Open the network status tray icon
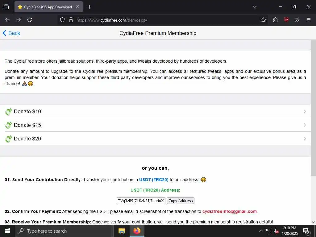Image resolution: width=316 pixels, height=237 pixels. click(x=269, y=231)
